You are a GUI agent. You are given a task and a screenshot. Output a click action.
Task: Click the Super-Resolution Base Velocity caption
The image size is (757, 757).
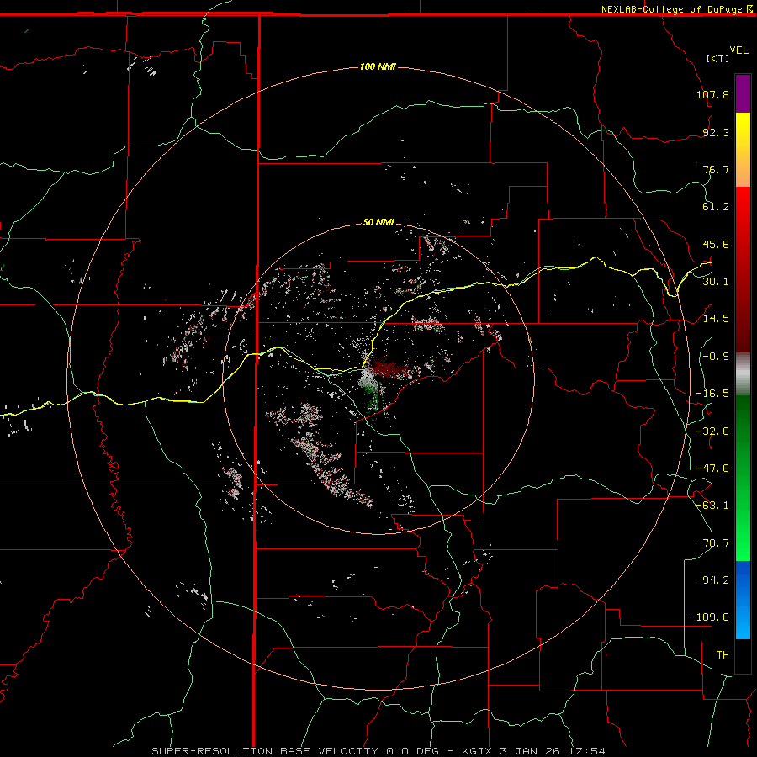pos(378,751)
